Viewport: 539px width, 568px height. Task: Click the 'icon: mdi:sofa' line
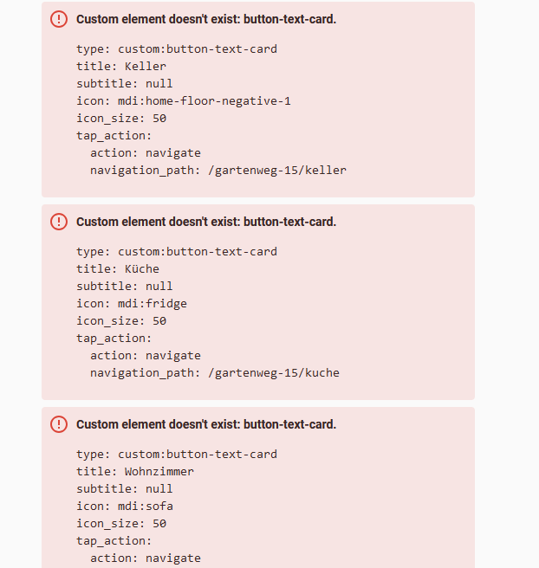pos(125,506)
